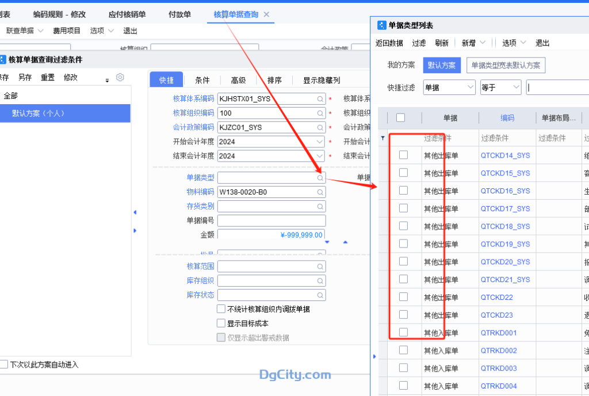Click search icon in 物料编码 field

[320, 192]
